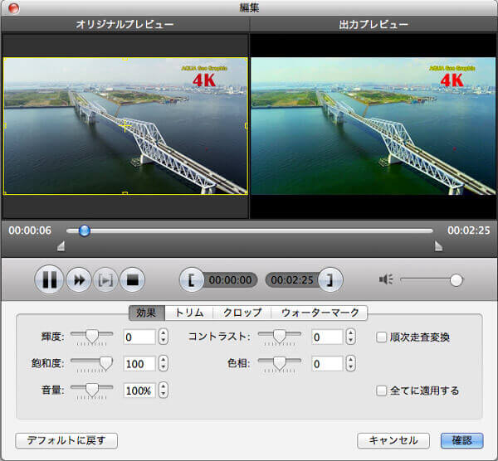The image size is (498, 461).
Task: Click the left trim marker triangle
Action: (61, 246)
